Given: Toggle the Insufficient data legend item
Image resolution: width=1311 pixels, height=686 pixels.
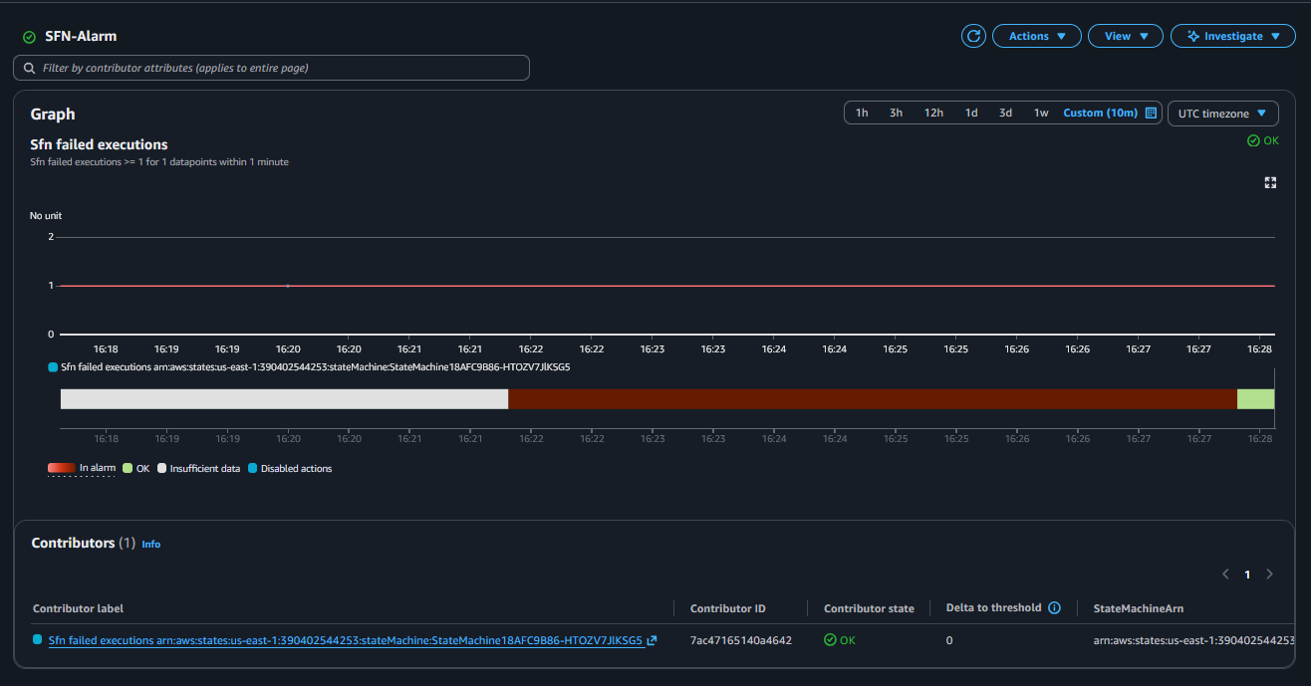Looking at the screenshot, I should click(193, 468).
